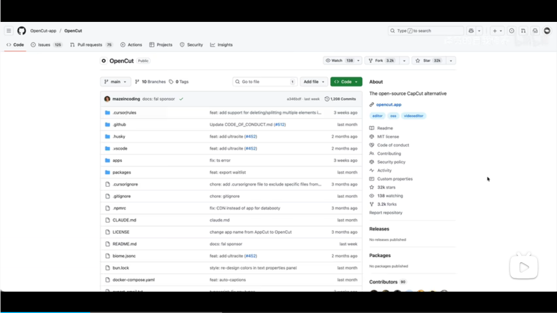557x313 pixels.
Task: Open pull request #512 link
Action: [x=280, y=125]
